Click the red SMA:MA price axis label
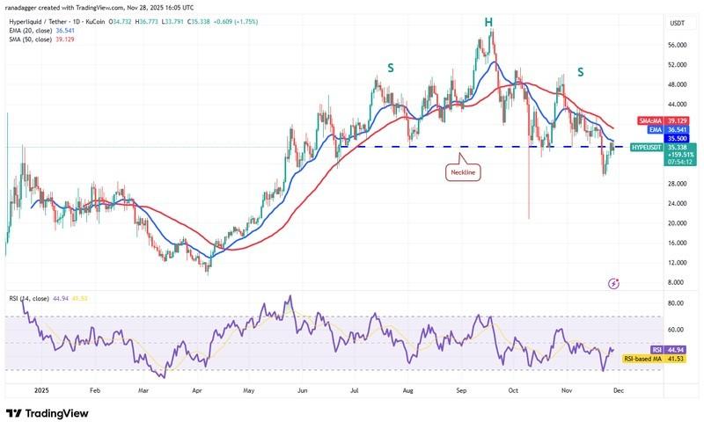Viewport: 704px width, 429px height. pos(651,120)
